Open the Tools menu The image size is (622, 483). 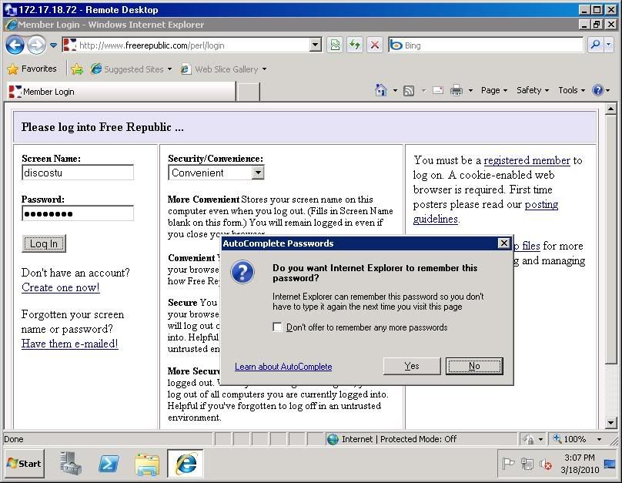(x=572, y=90)
